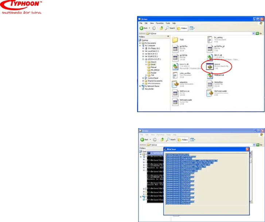Select the go7007sb BIN file icon
265x222 pixels.
click(175, 58)
